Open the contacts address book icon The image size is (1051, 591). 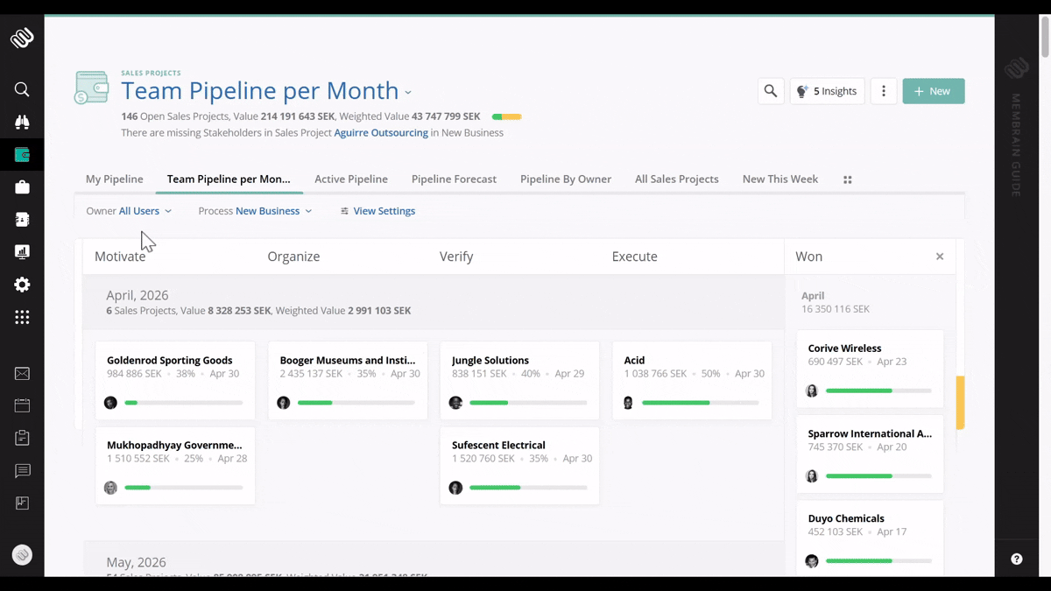click(x=22, y=220)
